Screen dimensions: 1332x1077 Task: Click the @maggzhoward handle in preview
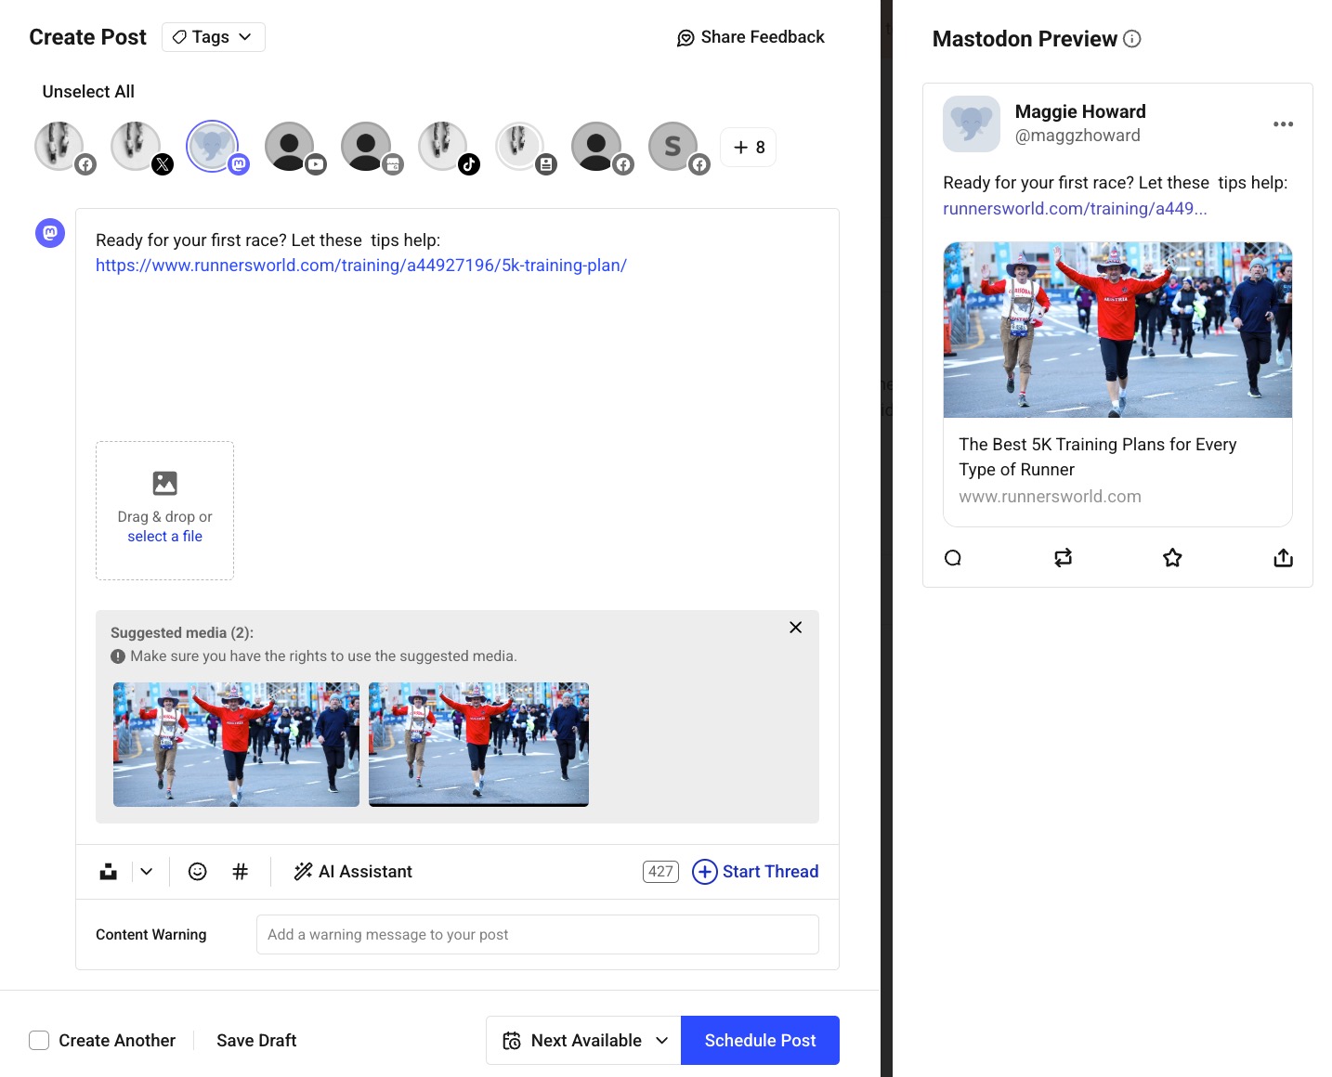pyautogui.click(x=1077, y=136)
